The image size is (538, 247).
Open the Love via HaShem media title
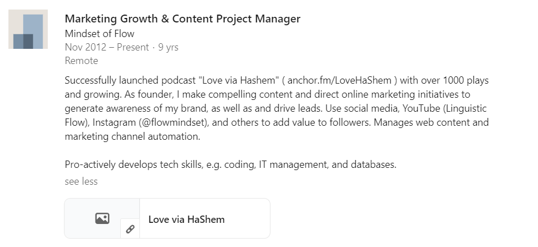click(186, 219)
